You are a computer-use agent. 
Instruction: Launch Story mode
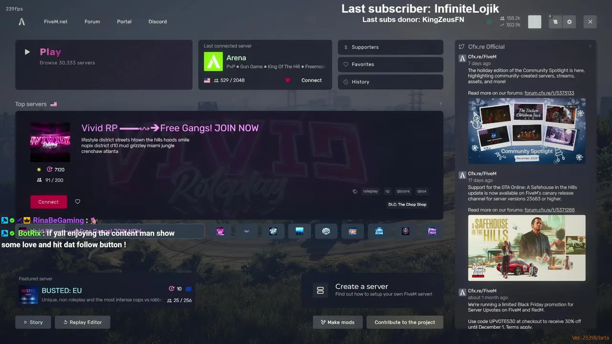tap(33, 322)
